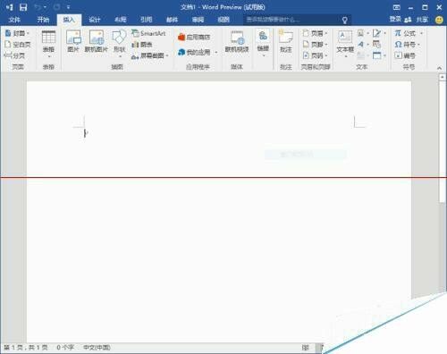Click the Word logo in title bar

[9, 7]
